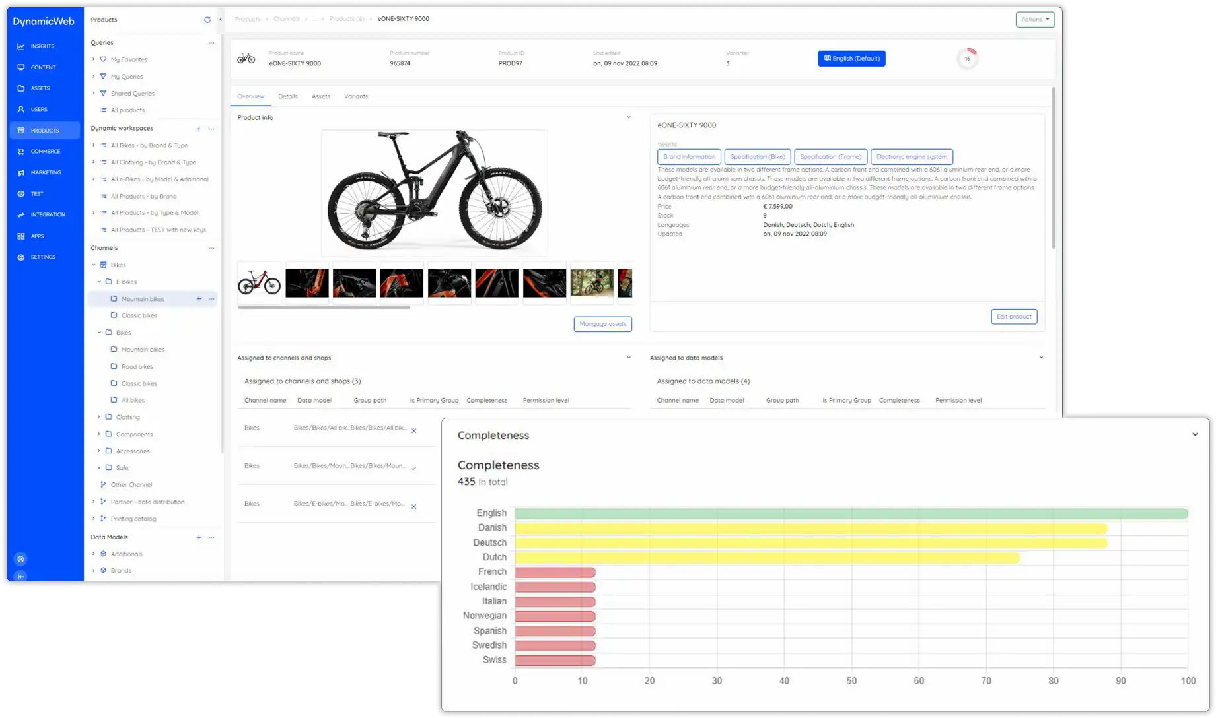
Task: Open the Products sidebar menu item
Action: 45,131
